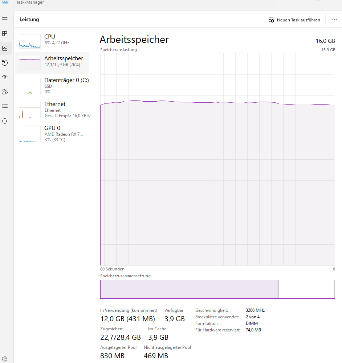Open the Dienste (services) icon
This screenshot has width=342, height=363.
5,121
